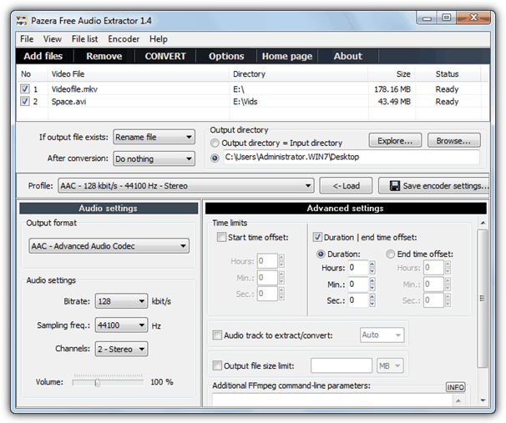
Task: Open the Help menu
Action: pos(159,39)
